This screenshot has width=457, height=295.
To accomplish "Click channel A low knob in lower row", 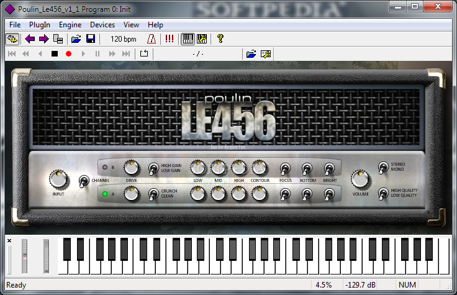I will [198, 194].
